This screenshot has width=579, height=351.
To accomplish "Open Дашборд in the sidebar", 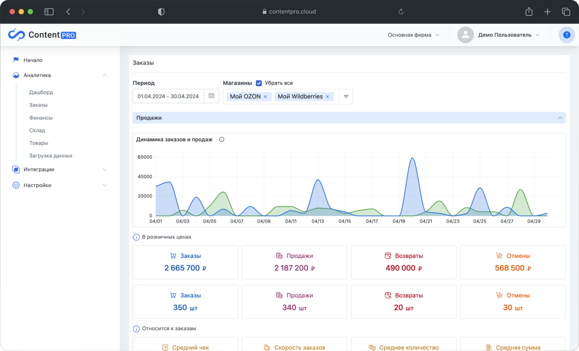I will click(41, 92).
